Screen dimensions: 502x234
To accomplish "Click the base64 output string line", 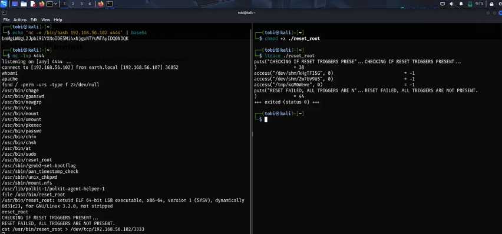I will [65, 39].
